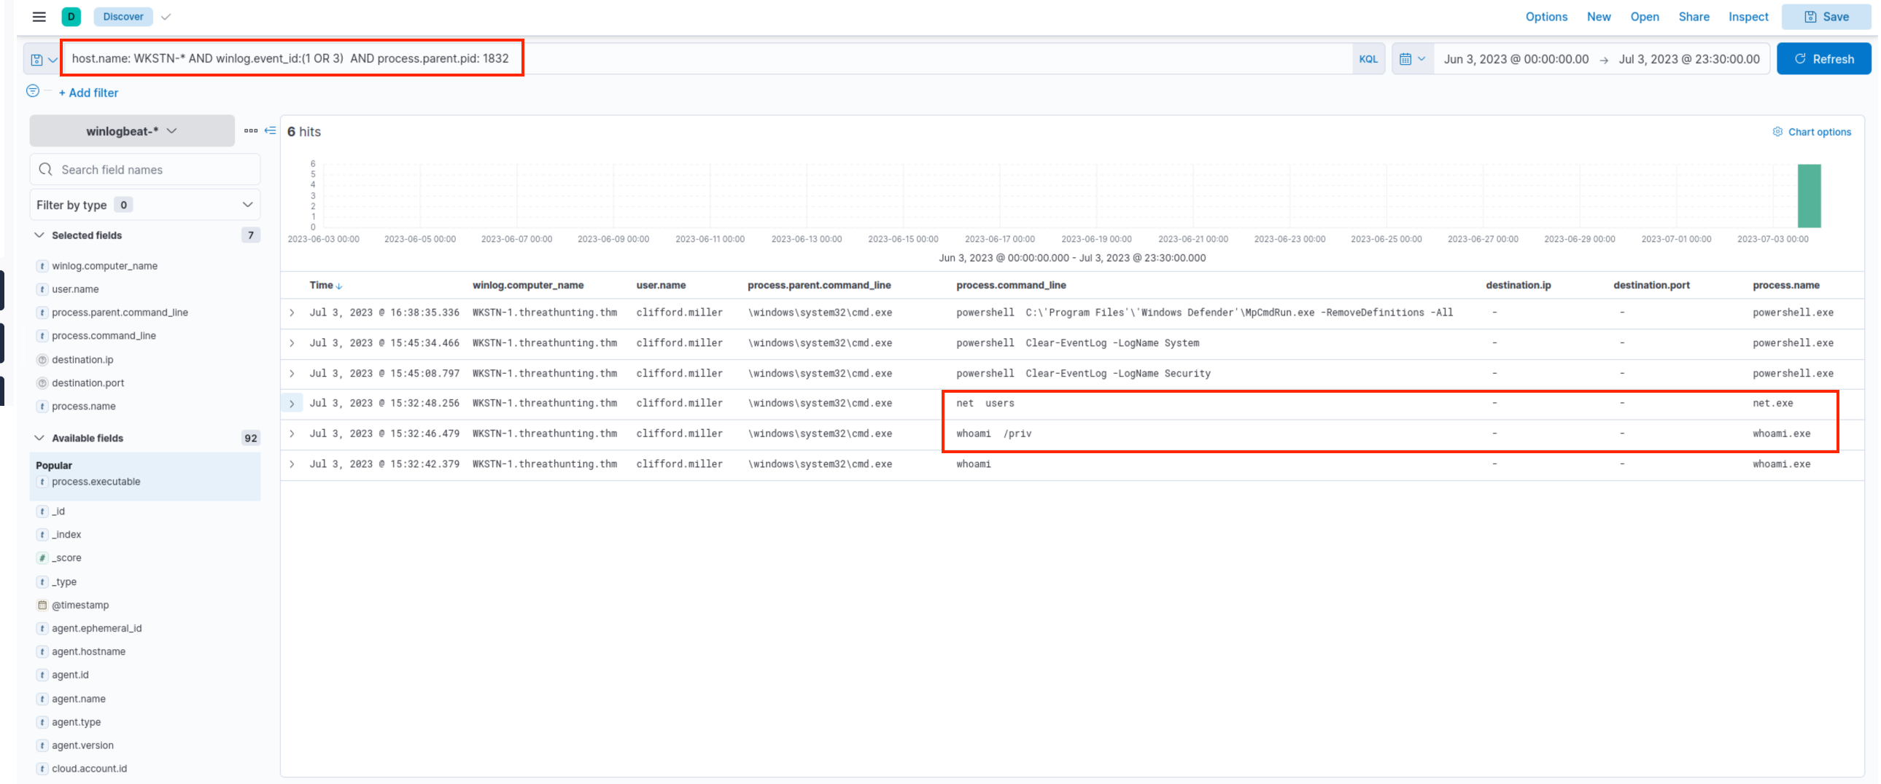
Task: Open the winlogbeat-* index pattern dropdown
Action: [x=132, y=131]
